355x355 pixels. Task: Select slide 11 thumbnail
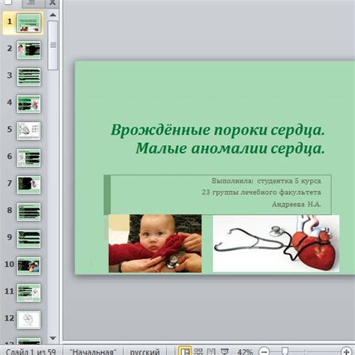pyautogui.click(x=28, y=293)
